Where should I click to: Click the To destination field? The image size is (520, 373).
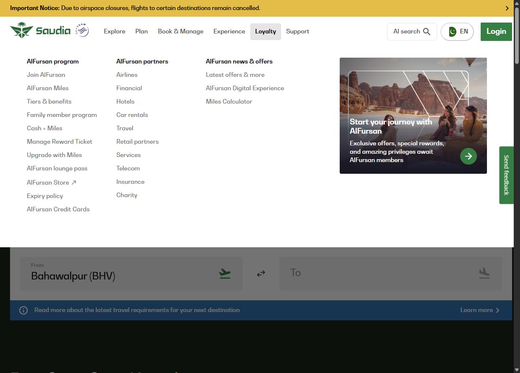tap(391, 274)
